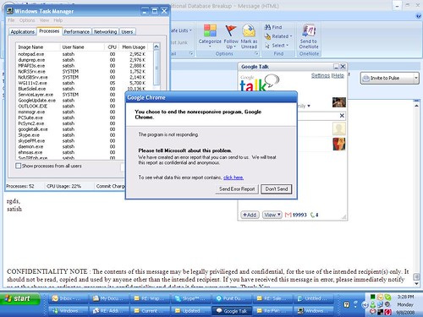Viewport: 423px width, 317px height.
Task: Click Skype taskbar button
Action: pyautogui.click(x=190, y=298)
